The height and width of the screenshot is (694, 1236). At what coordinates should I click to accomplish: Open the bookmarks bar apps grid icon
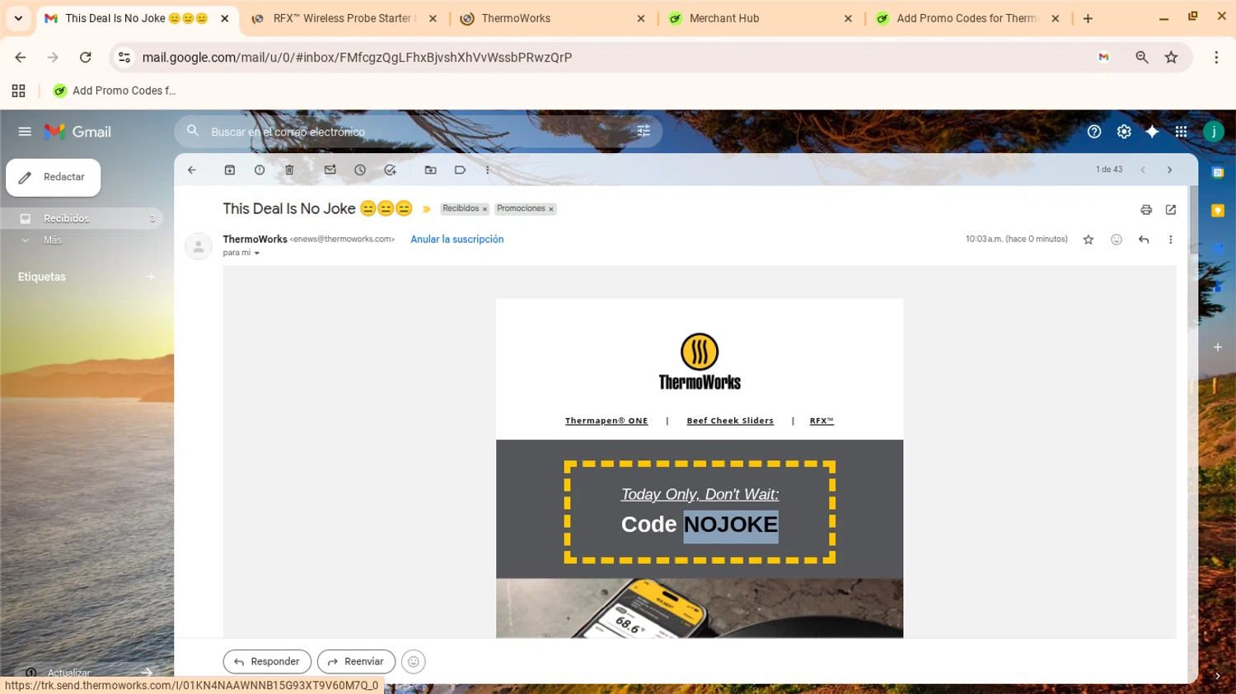(x=18, y=91)
